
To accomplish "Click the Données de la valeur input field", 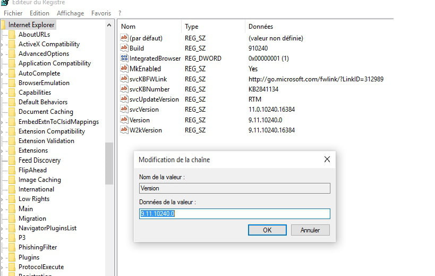I will (235, 214).
